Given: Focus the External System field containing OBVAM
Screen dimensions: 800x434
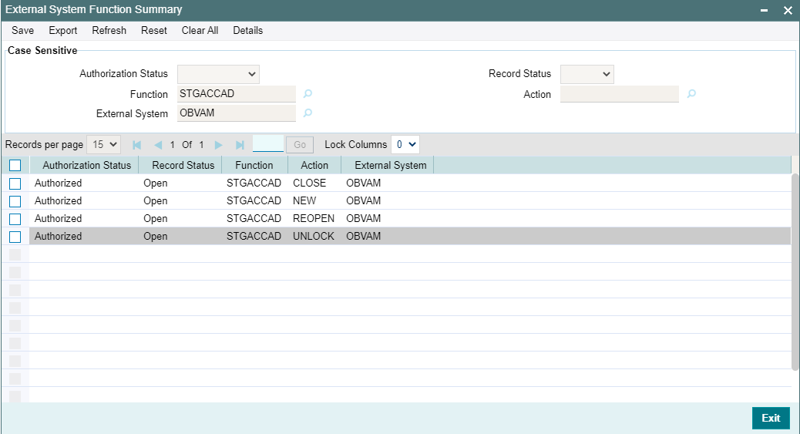Looking at the screenshot, I should (x=237, y=113).
